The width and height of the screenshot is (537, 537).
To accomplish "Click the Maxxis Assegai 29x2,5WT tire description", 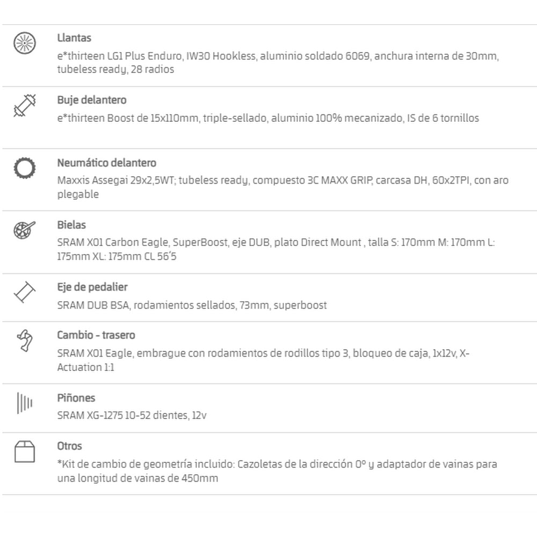I will (282, 187).
